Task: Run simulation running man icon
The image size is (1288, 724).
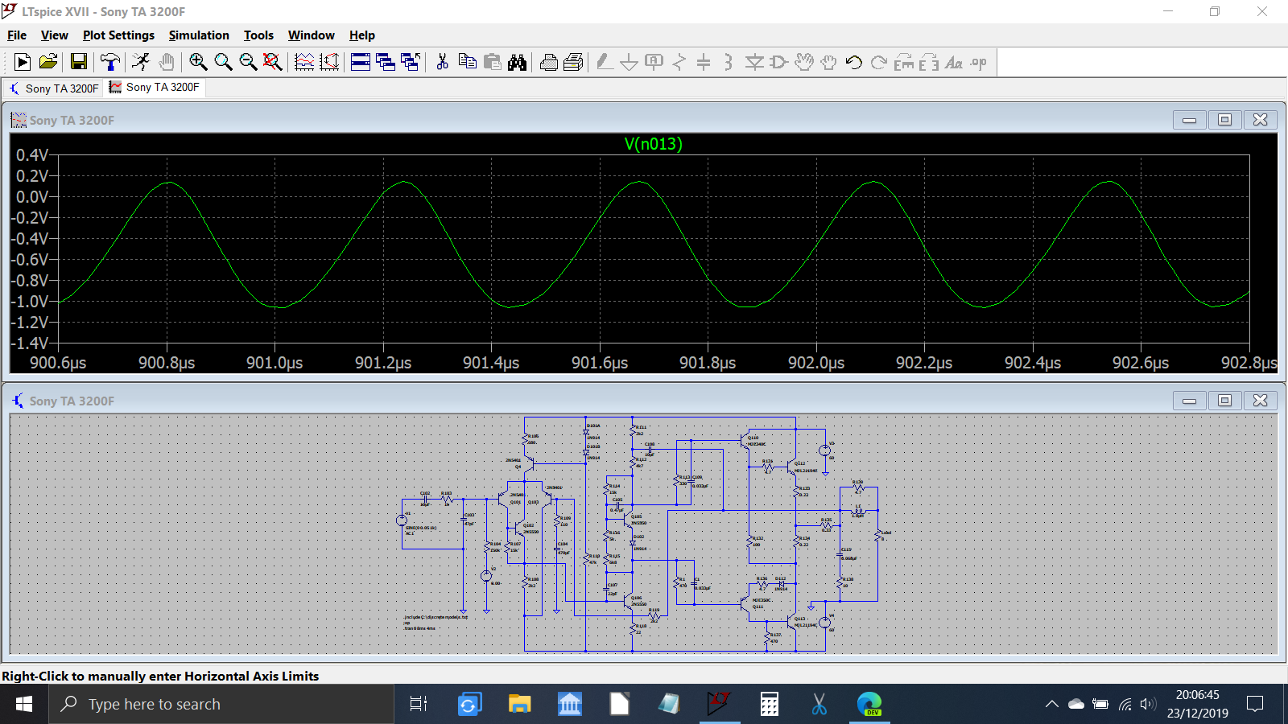Action: (x=141, y=62)
